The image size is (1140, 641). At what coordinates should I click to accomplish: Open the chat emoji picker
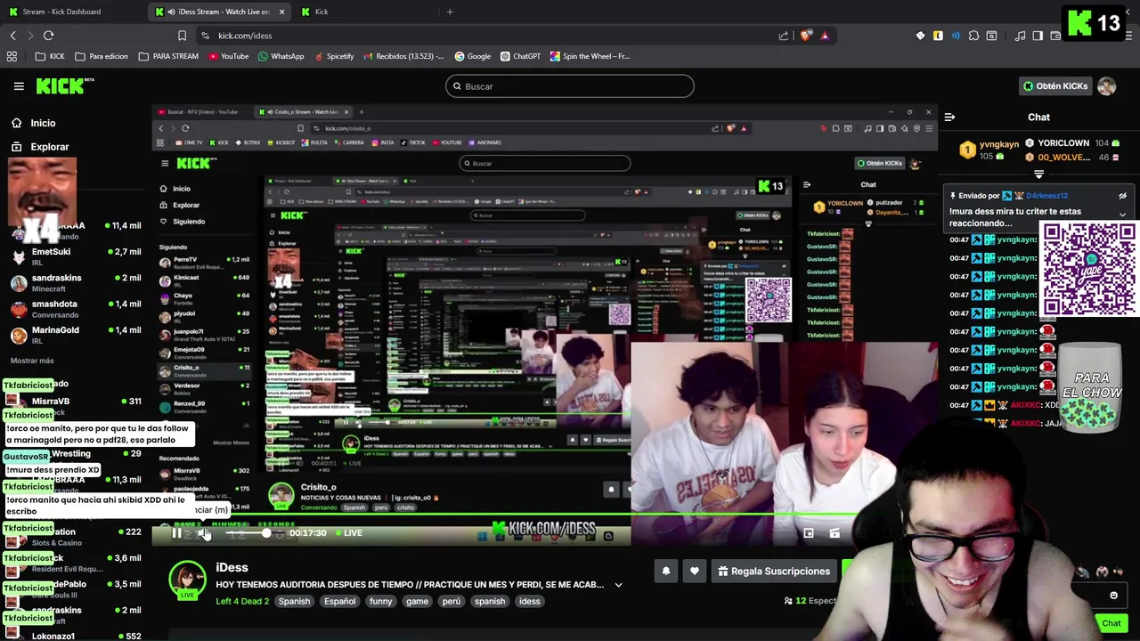(1113, 596)
